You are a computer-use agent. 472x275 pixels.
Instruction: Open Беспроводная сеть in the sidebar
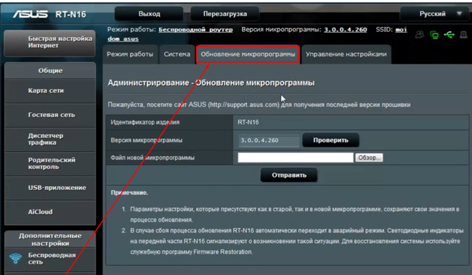[50, 258]
